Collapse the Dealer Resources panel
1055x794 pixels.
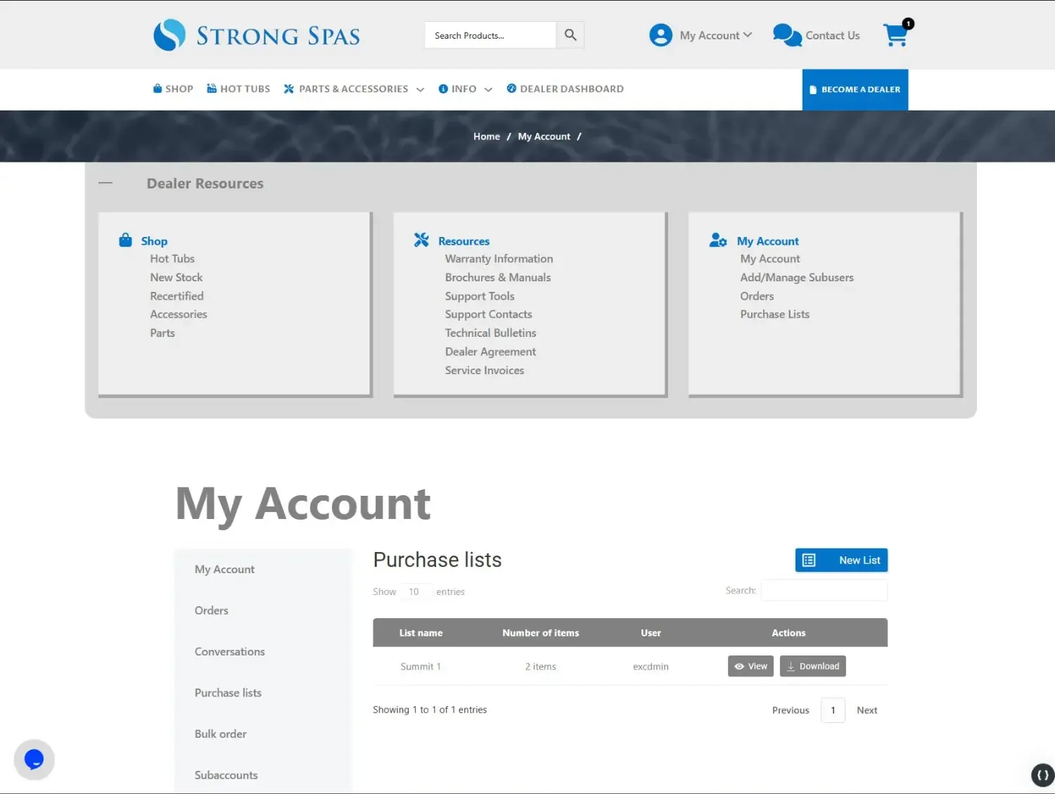[x=105, y=183]
